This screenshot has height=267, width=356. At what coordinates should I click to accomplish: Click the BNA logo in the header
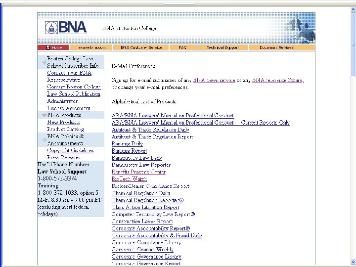tap(66, 28)
